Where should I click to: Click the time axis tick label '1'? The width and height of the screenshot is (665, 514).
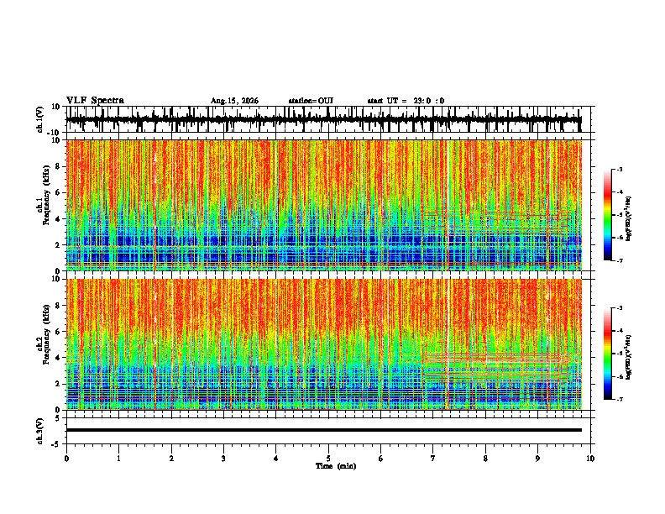(x=119, y=459)
